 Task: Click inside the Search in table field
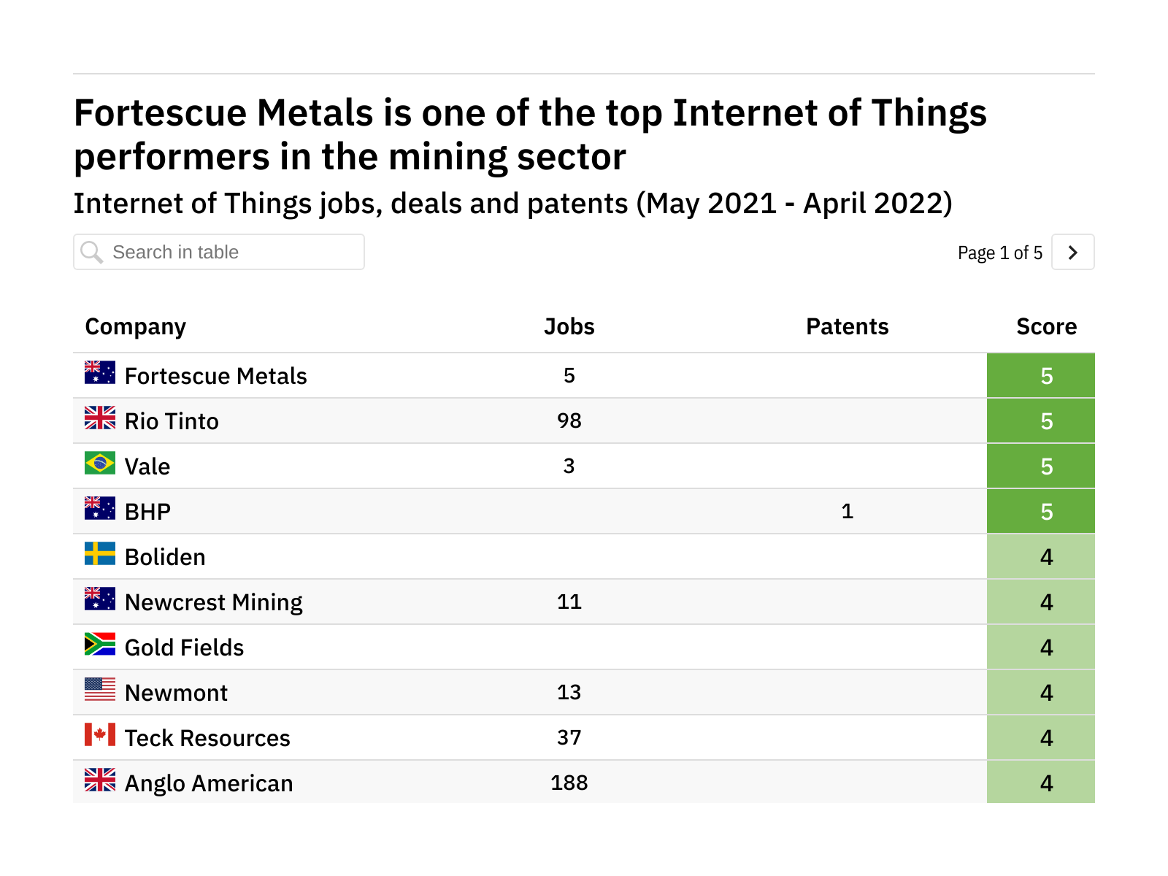tap(219, 252)
